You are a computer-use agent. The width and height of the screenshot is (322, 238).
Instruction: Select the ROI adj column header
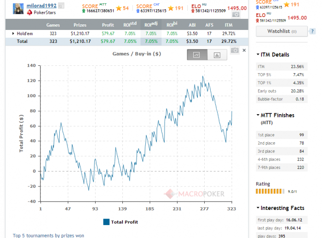pos(151,24)
